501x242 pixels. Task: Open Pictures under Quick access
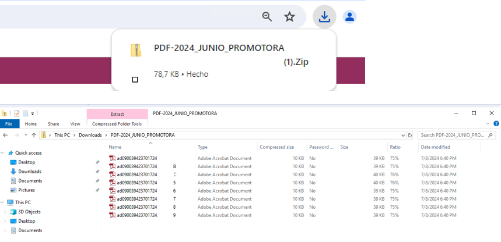[26, 190]
